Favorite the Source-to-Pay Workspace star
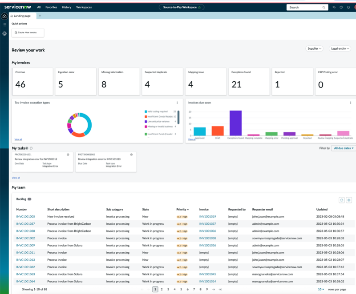Screen dimensions: 356x294 tap(199, 7)
